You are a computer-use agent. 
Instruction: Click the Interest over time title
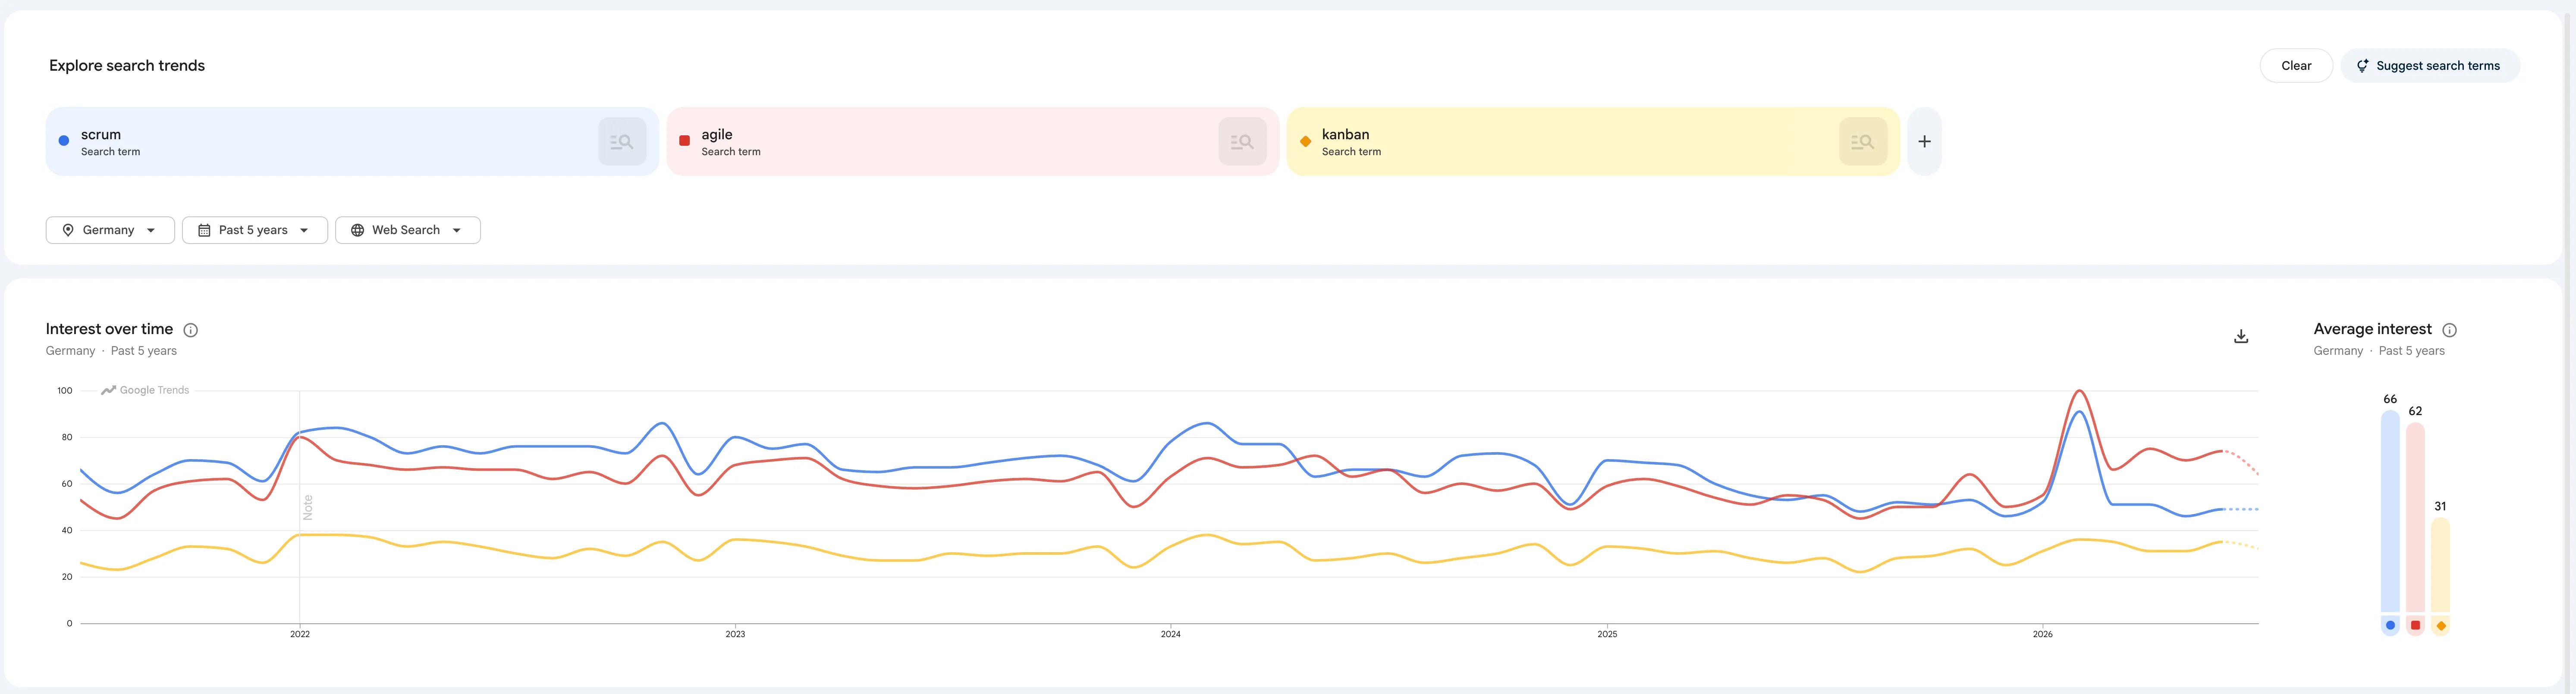click(x=109, y=329)
